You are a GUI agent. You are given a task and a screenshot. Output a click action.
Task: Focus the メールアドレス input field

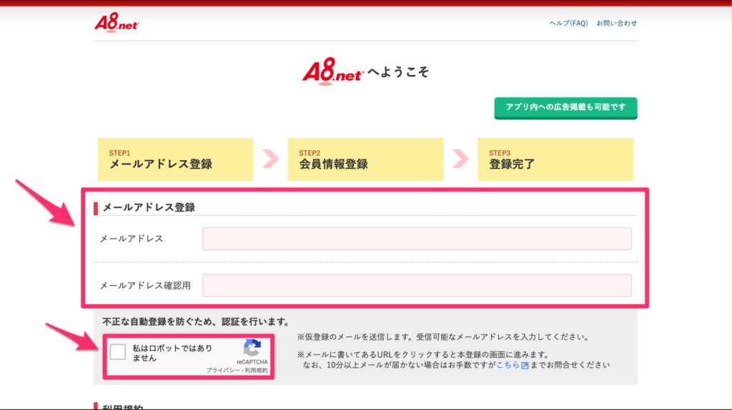pyautogui.click(x=417, y=239)
